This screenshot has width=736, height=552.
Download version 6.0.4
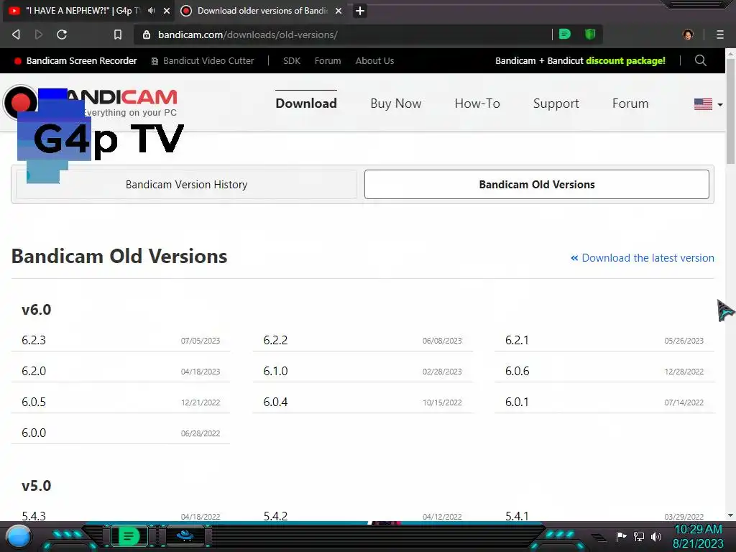[362, 402]
